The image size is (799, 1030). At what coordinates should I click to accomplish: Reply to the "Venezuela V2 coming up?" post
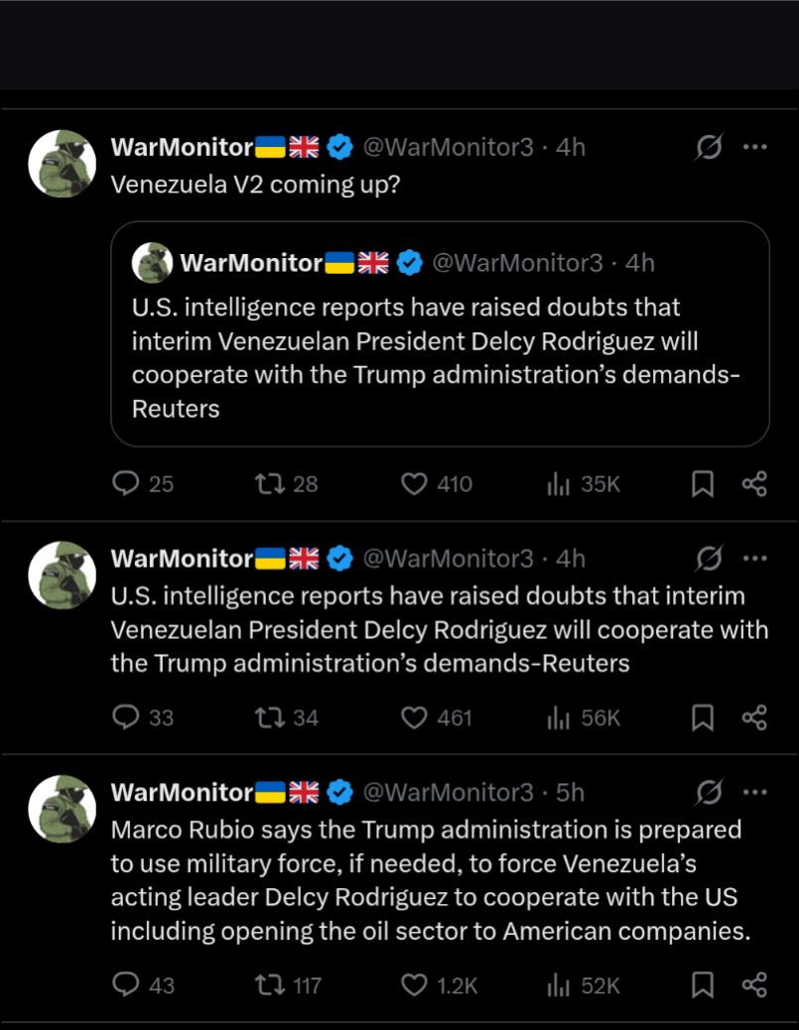pyautogui.click(x=126, y=483)
